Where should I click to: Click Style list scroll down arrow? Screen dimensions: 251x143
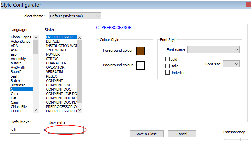tap(80, 110)
